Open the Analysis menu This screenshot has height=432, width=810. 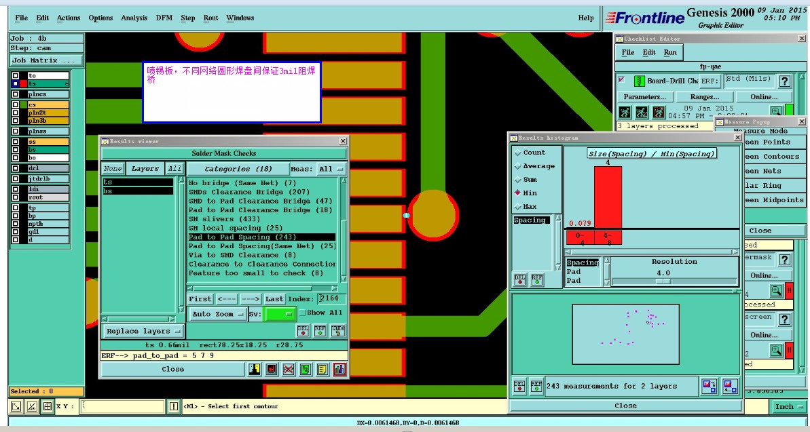(134, 18)
